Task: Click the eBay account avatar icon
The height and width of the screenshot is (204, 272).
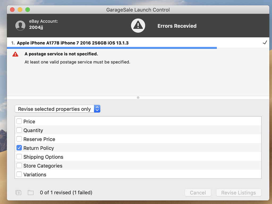Action: coord(20,26)
